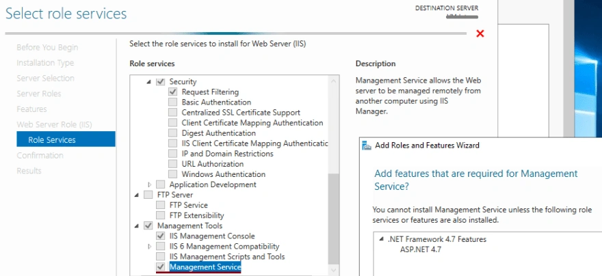Check IIS Client Certificate Mapping Authentication
Image resolution: width=602 pixels, height=276 pixels.
coord(173,143)
